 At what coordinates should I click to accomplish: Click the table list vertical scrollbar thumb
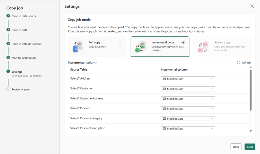tap(250, 90)
